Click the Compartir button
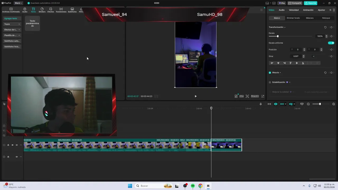This screenshot has height=190, width=338. click(295, 3)
